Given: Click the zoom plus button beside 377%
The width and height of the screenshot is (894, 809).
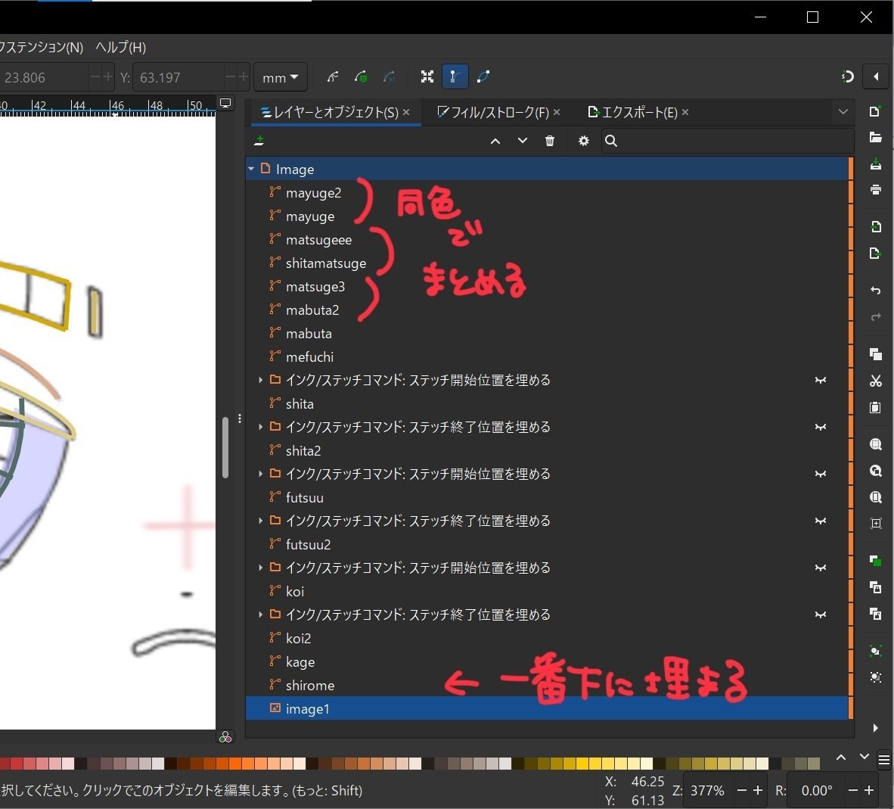Looking at the screenshot, I should [758, 790].
